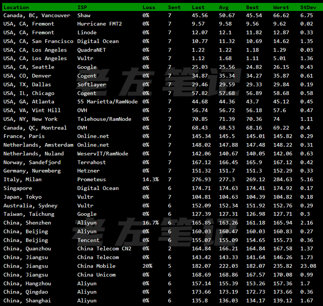The width and height of the screenshot is (323, 306).
Task: Select the Loss column header
Action: click(149, 8)
